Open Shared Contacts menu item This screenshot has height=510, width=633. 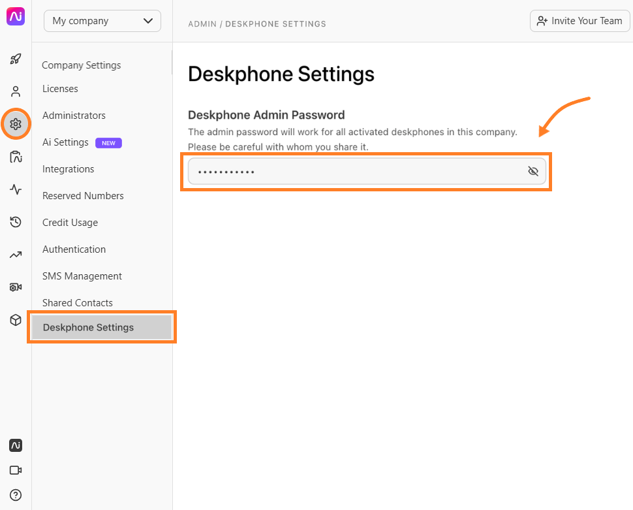point(78,303)
